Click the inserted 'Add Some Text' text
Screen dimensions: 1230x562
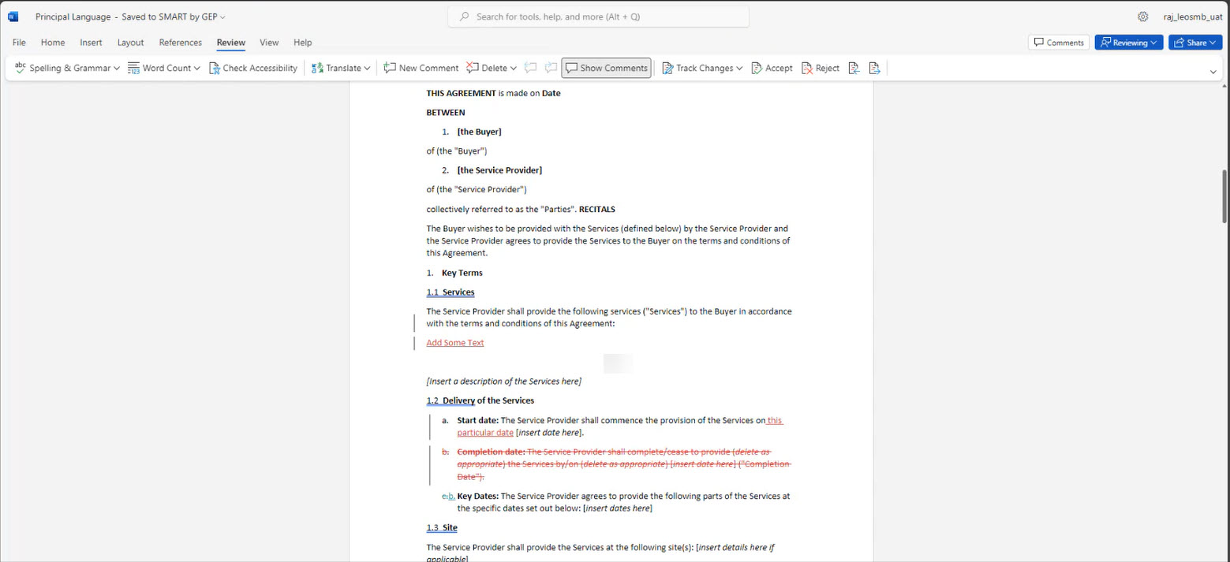coord(455,343)
